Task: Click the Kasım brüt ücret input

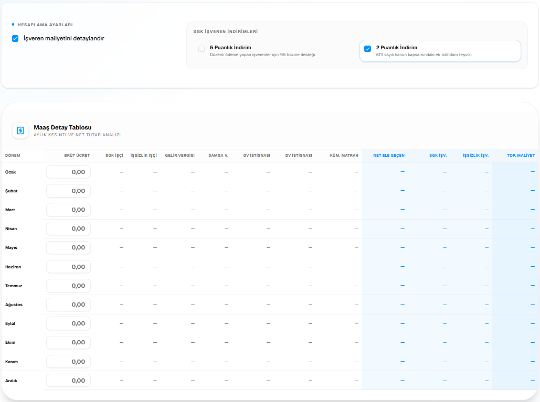Action: tap(69, 362)
